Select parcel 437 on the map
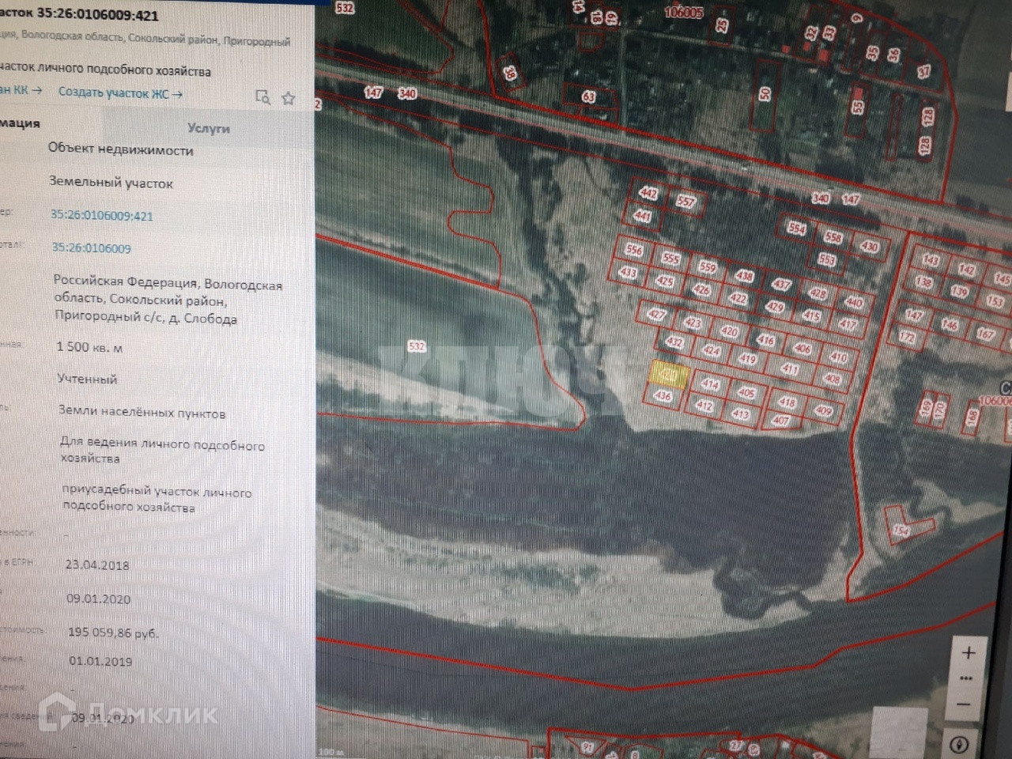 tap(781, 285)
